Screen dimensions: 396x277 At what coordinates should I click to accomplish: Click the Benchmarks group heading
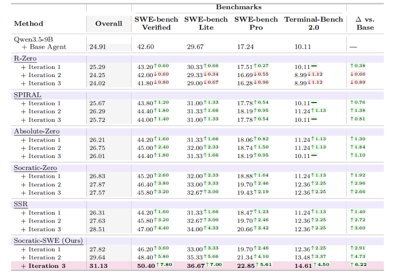click(x=238, y=7)
